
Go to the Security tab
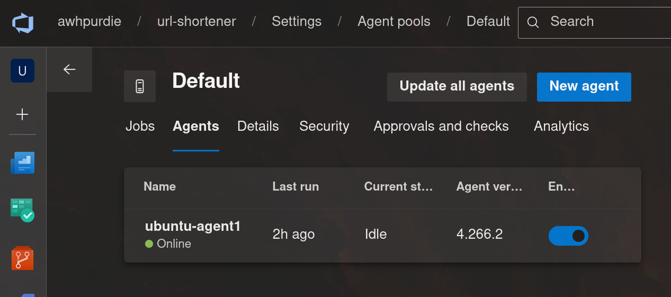(x=324, y=127)
